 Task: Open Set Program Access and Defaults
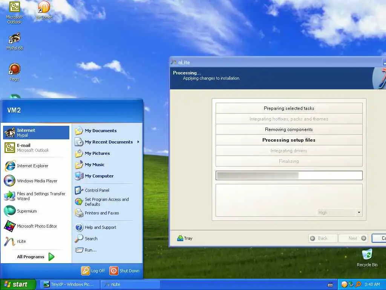(x=107, y=202)
